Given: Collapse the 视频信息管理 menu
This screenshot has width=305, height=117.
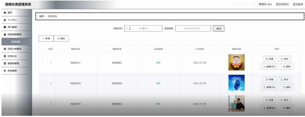Looking at the screenshot, I should pos(15,35).
